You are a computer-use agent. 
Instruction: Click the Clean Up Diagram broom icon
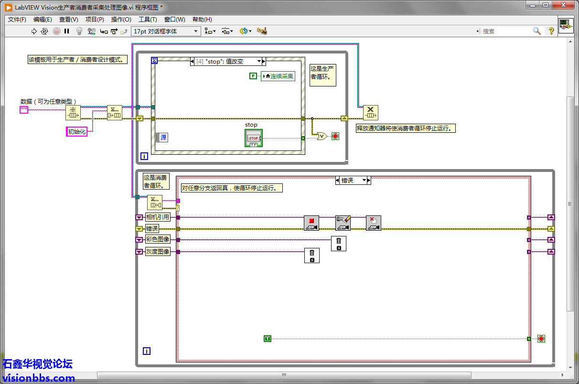coord(261,31)
